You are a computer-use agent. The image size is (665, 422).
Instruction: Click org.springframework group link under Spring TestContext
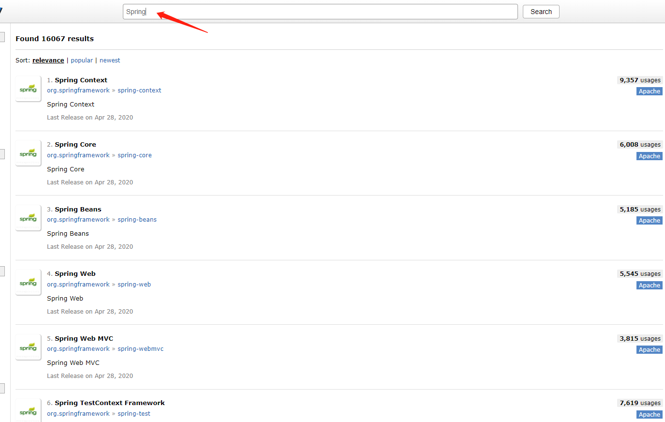click(78, 414)
